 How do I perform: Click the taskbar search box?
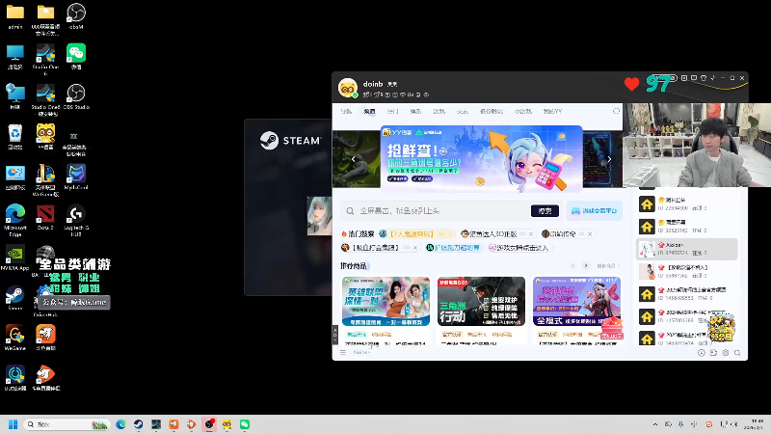tap(66, 424)
